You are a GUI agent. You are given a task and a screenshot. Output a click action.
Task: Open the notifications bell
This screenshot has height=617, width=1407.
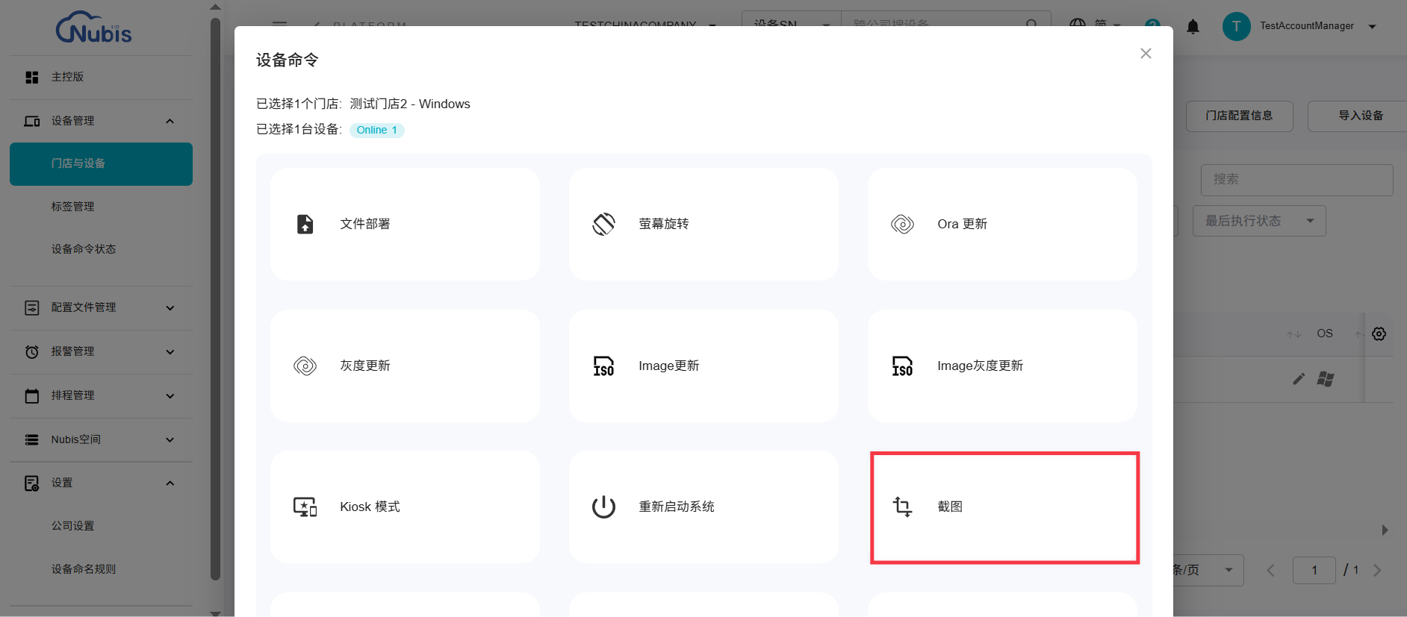point(1193,27)
